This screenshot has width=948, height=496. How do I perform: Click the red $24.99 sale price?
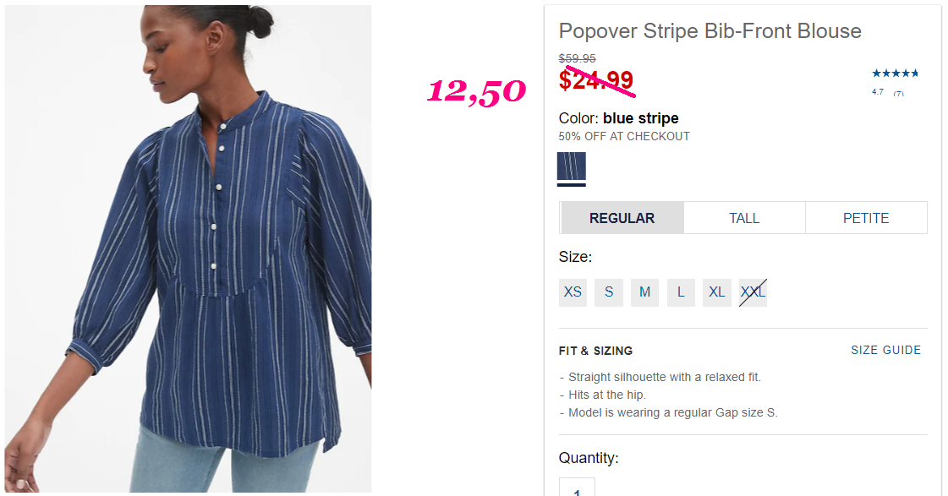pyautogui.click(x=596, y=80)
